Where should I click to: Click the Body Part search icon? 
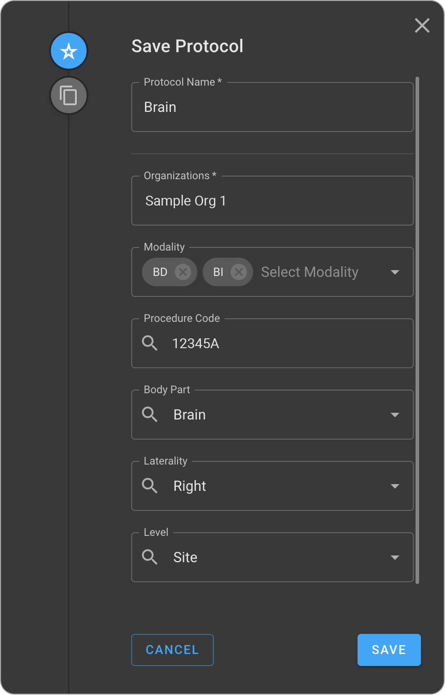coord(150,415)
